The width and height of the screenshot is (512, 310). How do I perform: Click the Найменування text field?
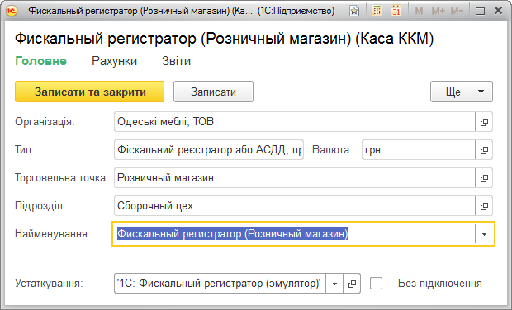(x=293, y=234)
